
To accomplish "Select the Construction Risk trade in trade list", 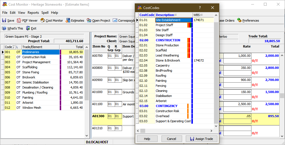I will (x=43, y=57).
